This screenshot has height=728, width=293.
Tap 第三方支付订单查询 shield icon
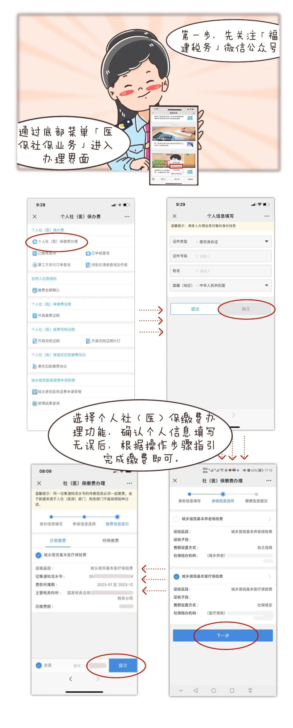[x=35, y=265]
